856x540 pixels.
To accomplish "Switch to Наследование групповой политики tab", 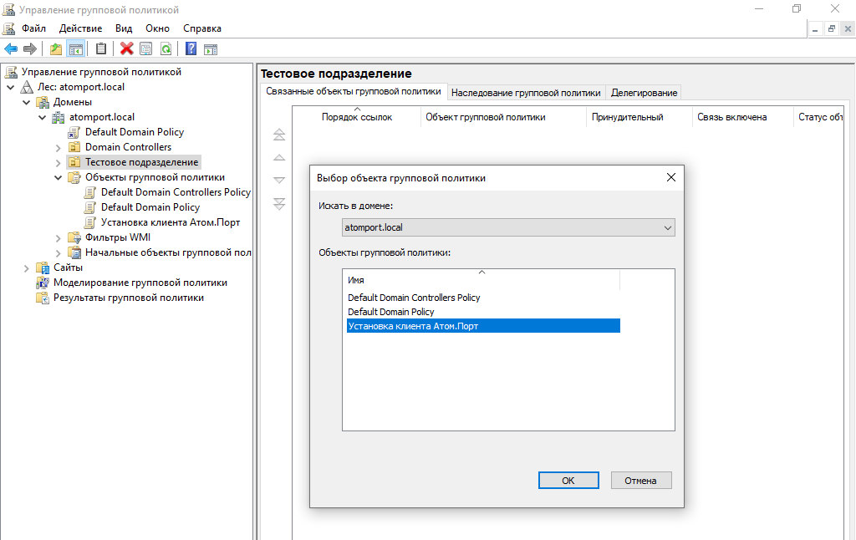I will (x=526, y=93).
